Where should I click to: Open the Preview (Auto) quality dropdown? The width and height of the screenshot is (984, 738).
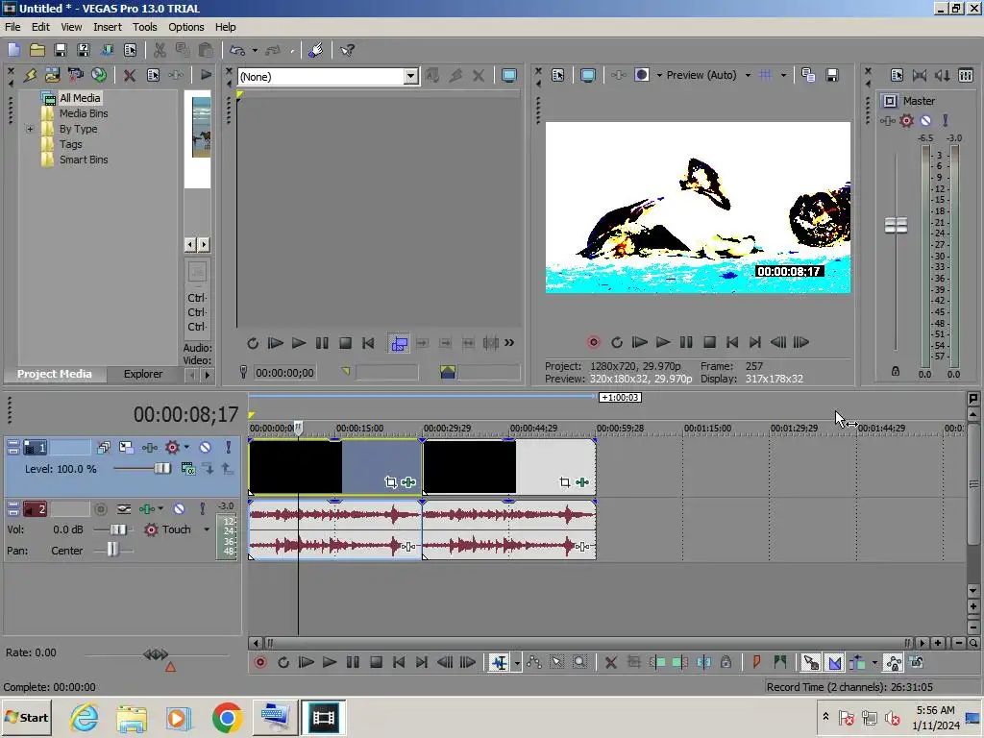point(748,75)
